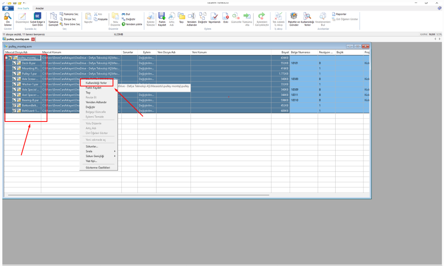The image size is (444, 266).
Task: Click the Yeniden Adlandır ribbon icon
Action: 192,16
